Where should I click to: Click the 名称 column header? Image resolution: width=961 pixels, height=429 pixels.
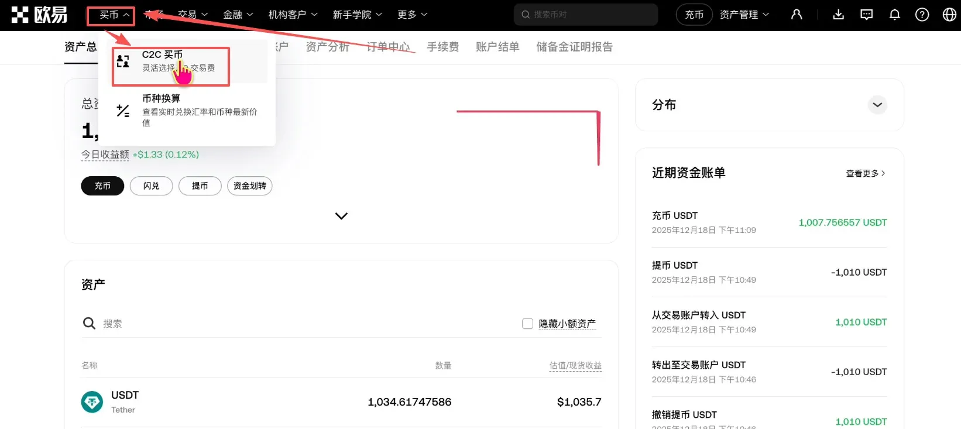coord(90,365)
